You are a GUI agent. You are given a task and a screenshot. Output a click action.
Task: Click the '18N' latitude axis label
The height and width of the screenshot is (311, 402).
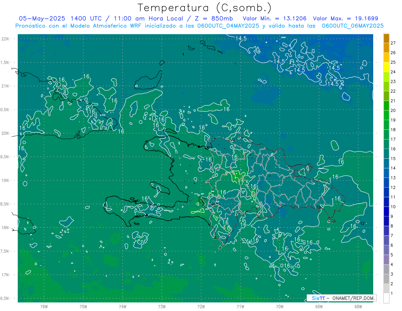[x=5, y=228]
